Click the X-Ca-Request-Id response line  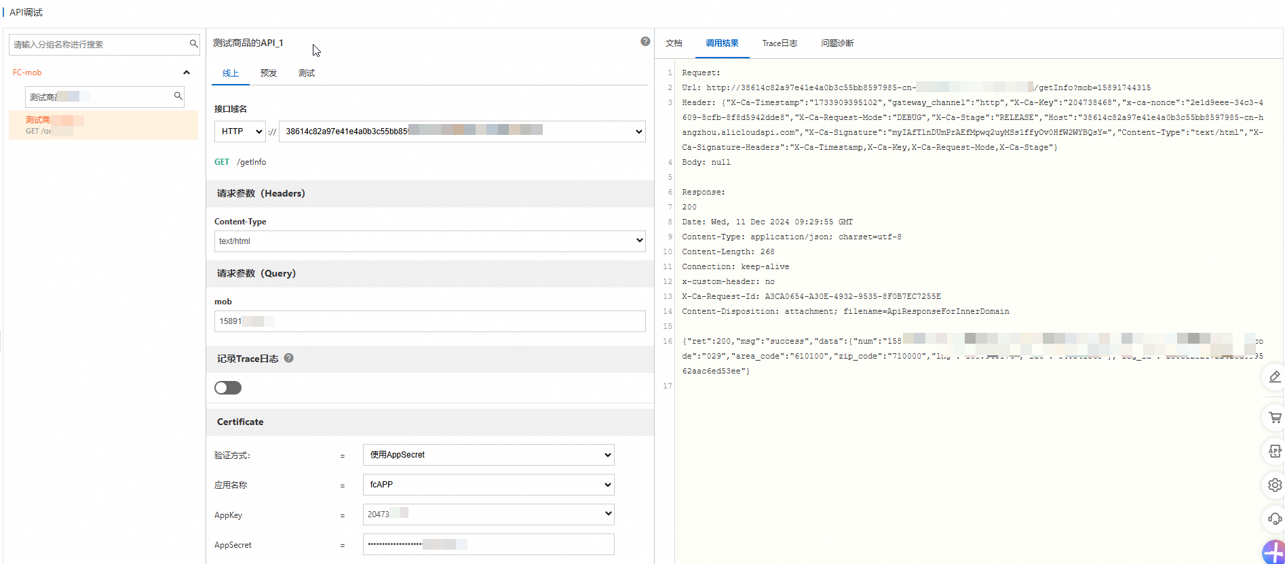tap(811, 297)
